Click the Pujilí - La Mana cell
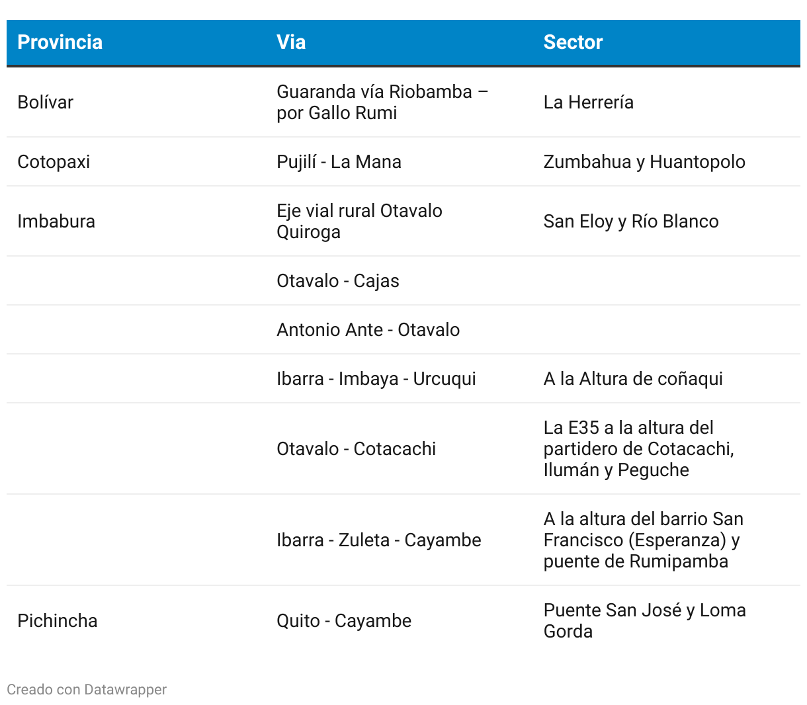 coord(339,162)
